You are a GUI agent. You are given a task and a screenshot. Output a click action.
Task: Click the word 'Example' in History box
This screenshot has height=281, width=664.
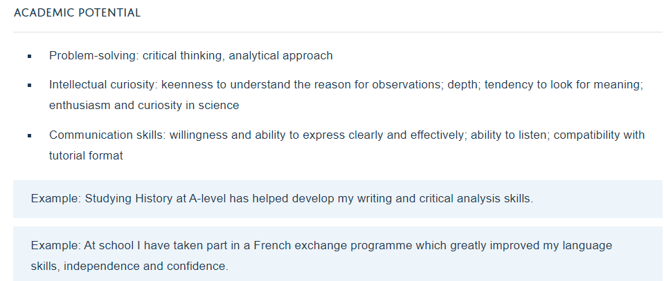[55, 199]
